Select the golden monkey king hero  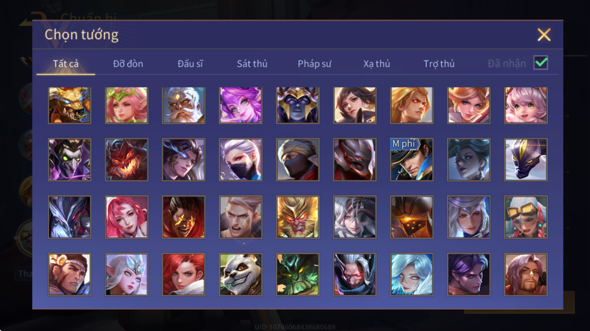pyautogui.click(x=298, y=217)
